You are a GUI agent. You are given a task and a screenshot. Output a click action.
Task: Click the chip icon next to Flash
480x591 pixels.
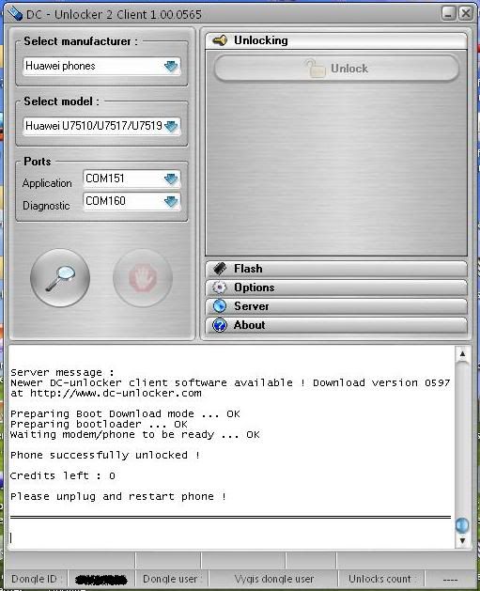(220, 269)
